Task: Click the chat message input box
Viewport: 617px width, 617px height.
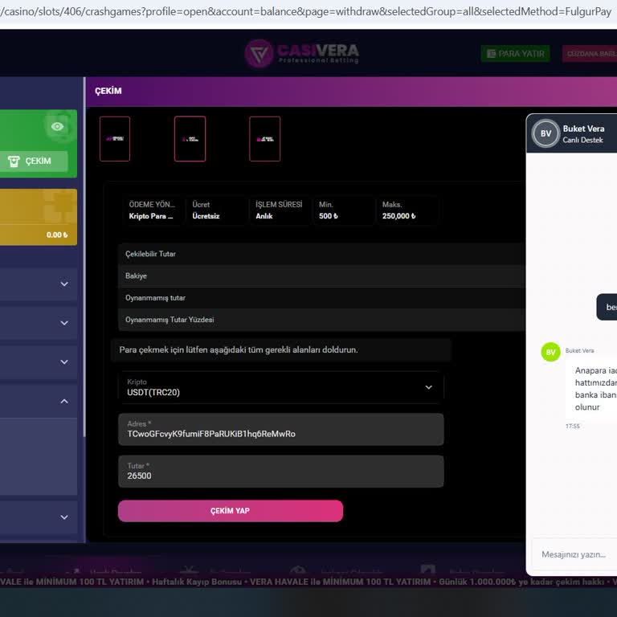Action: pyautogui.click(x=572, y=554)
